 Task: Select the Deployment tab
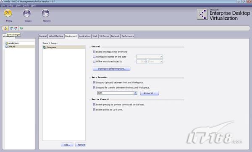[71, 36]
